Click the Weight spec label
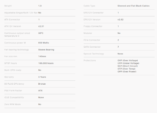 click(x=8, y=6)
